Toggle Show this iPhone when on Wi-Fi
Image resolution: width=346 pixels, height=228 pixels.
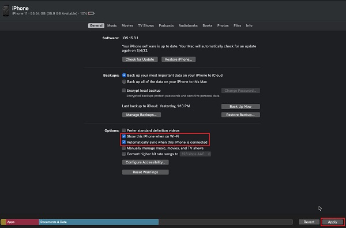click(124, 136)
